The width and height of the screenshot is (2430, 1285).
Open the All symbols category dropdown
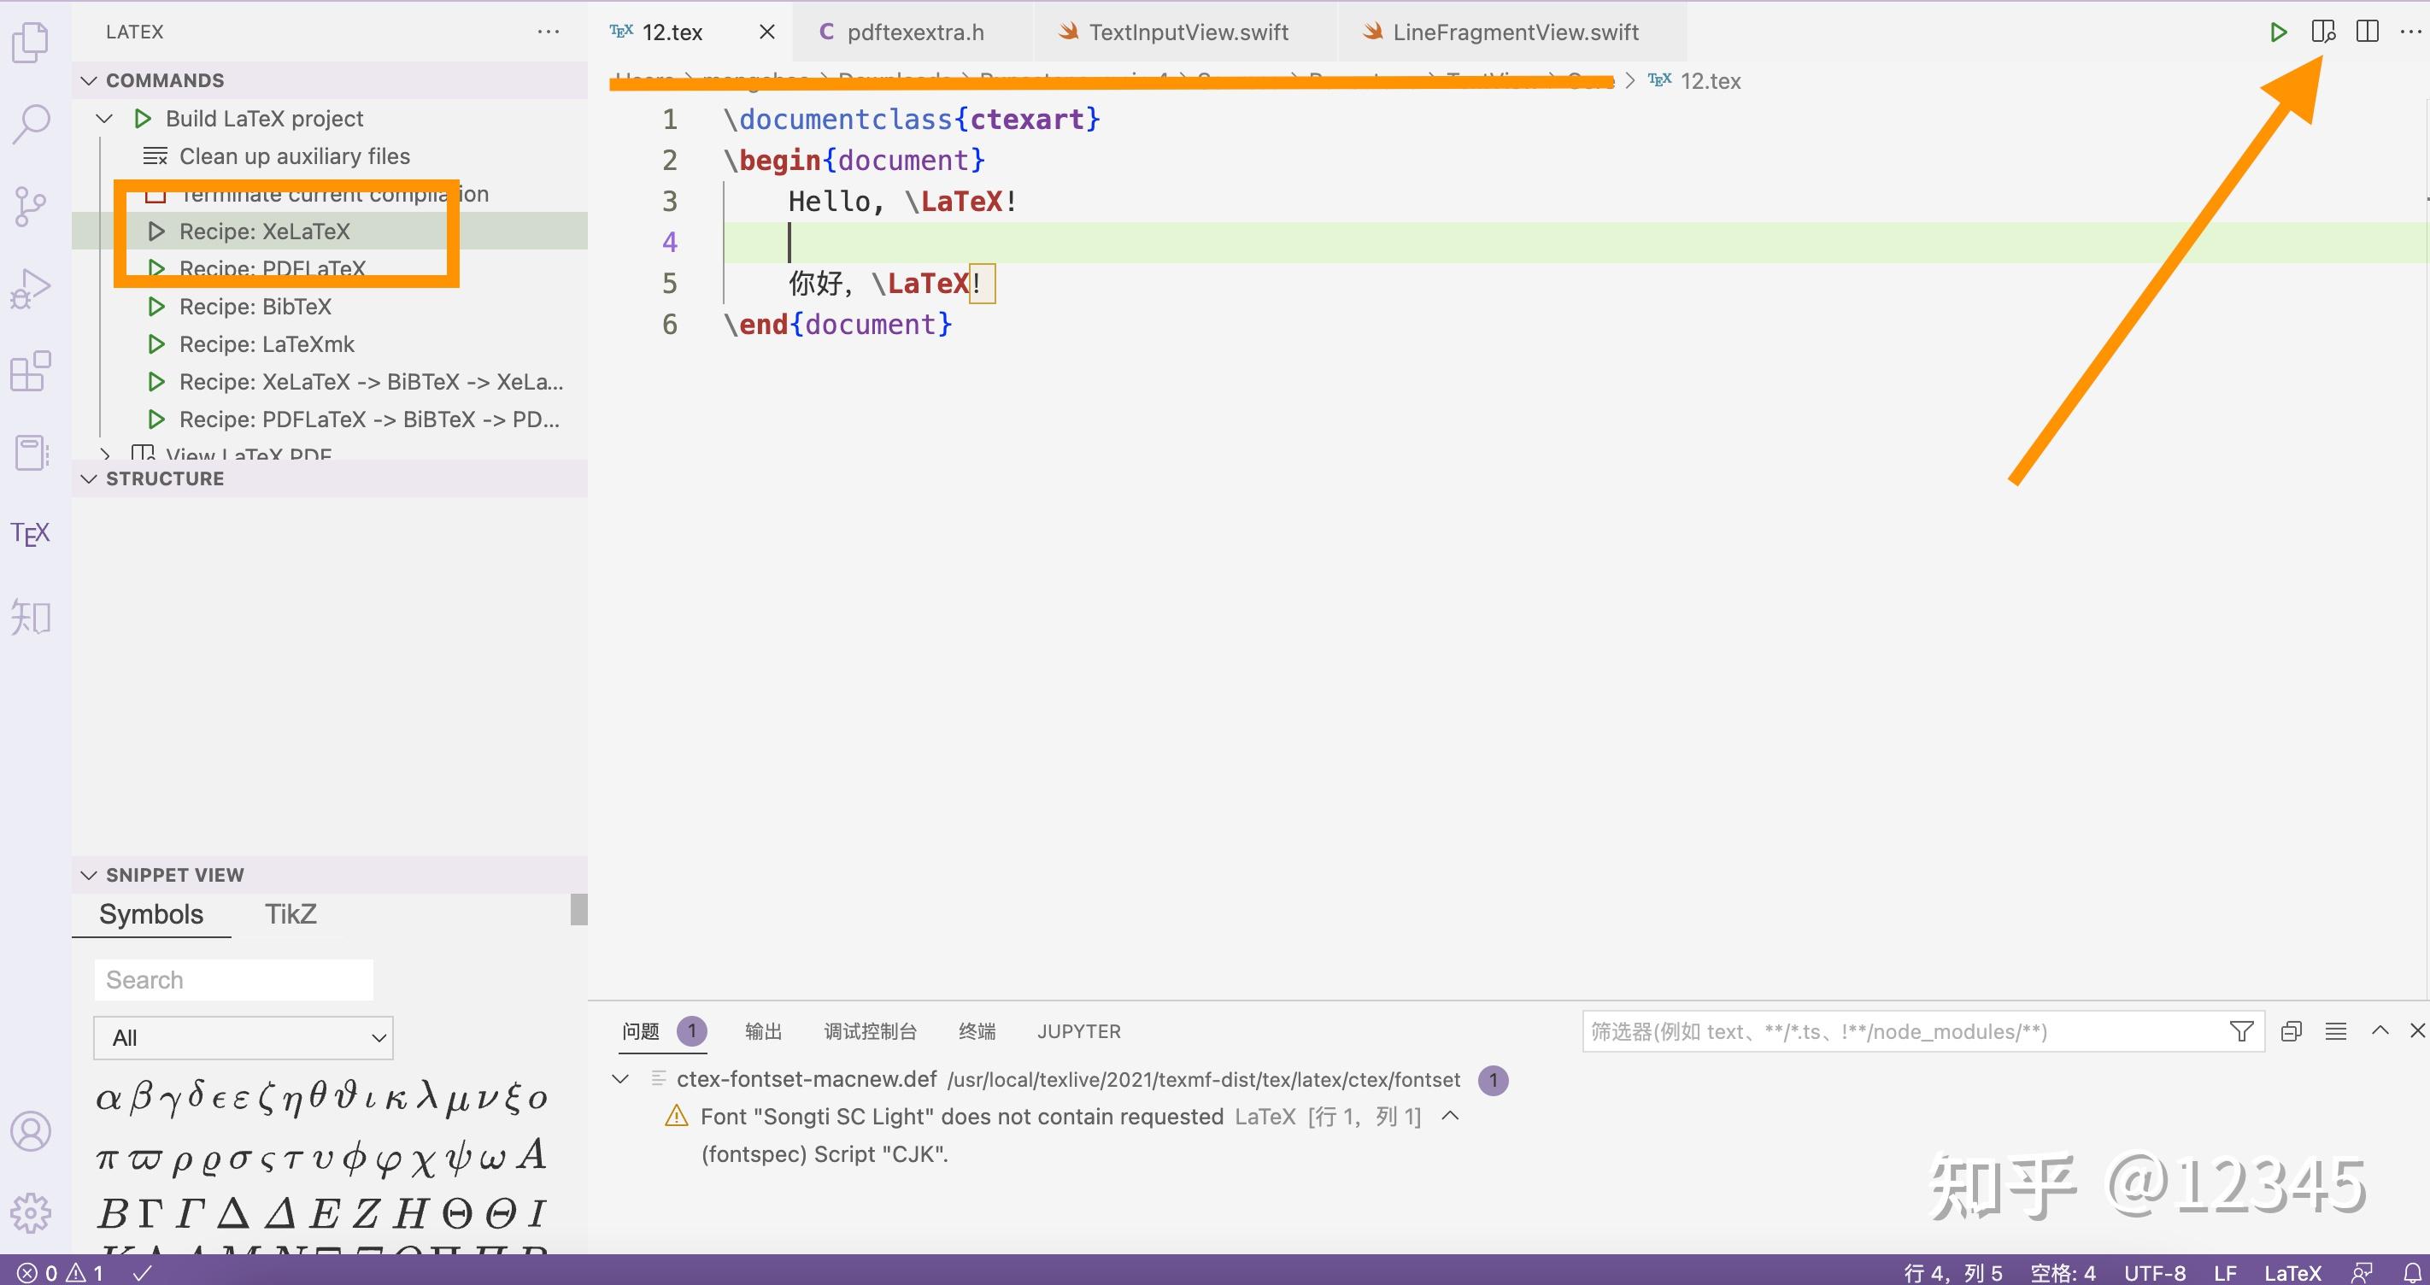[244, 1038]
